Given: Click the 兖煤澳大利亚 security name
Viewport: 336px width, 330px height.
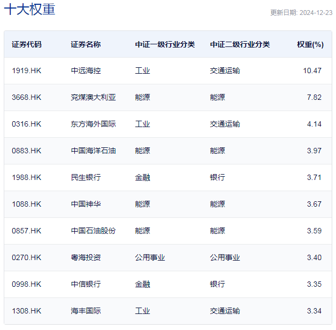Looking at the screenshot, I should pyautogui.click(x=93, y=97).
